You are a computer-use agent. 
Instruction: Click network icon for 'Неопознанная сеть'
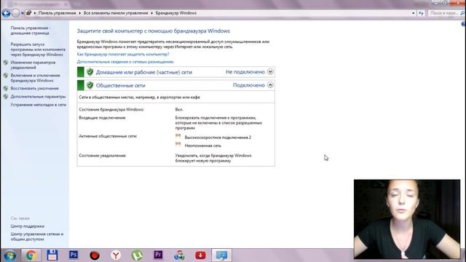(x=178, y=145)
